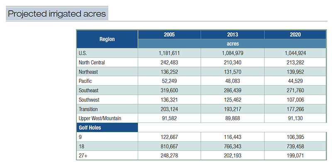
Task: Select the Upper West/Mountain row label
Action: pyautogui.click(x=100, y=118)
